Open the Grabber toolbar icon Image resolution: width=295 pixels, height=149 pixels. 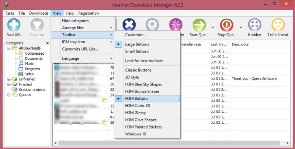tap(254, 25)
